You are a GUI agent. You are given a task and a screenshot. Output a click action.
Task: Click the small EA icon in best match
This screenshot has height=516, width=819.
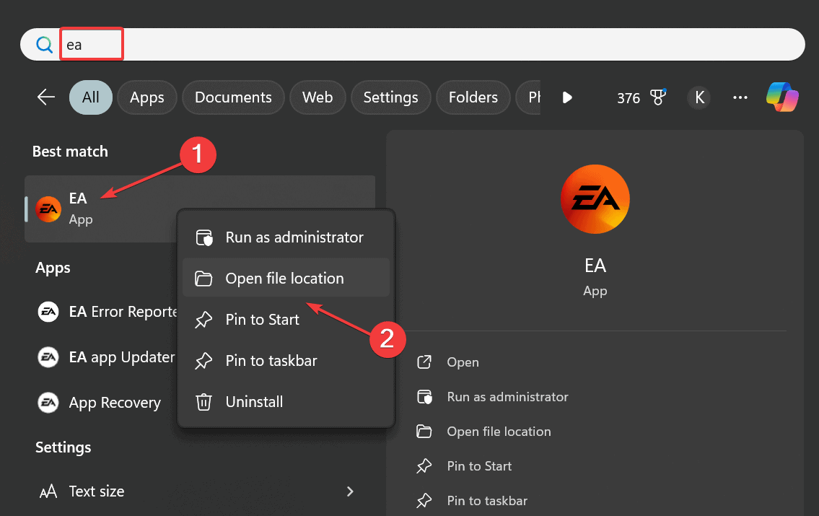pos(48,209)
